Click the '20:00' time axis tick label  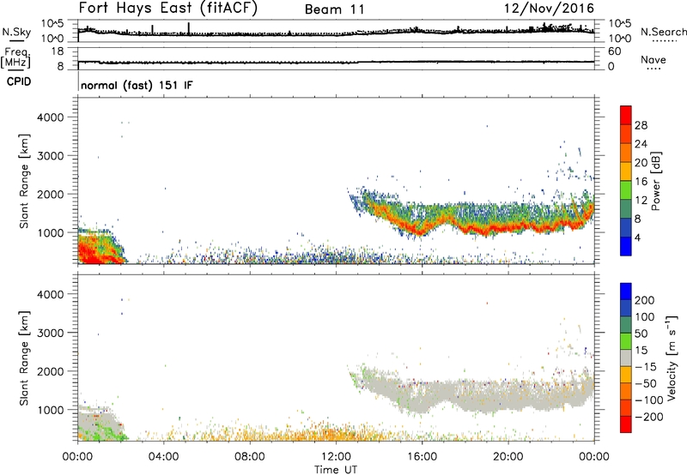[x=508, y=457]
